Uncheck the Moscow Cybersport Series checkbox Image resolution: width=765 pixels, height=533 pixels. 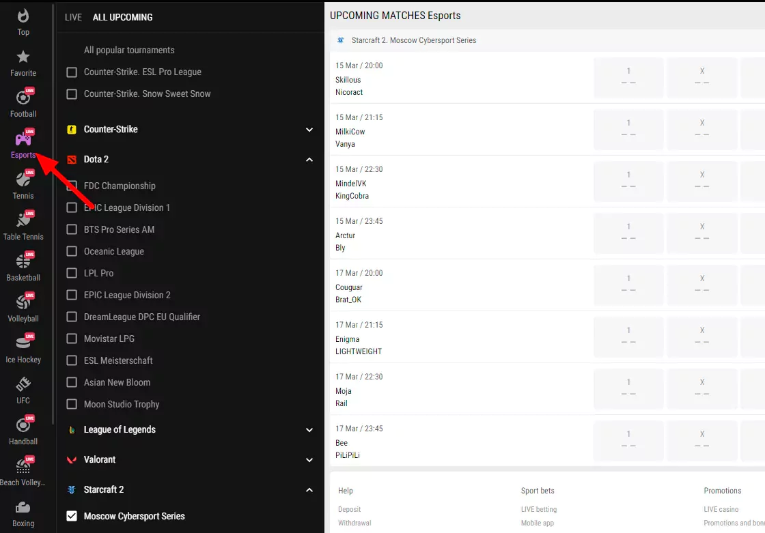[x=72, y=517]
